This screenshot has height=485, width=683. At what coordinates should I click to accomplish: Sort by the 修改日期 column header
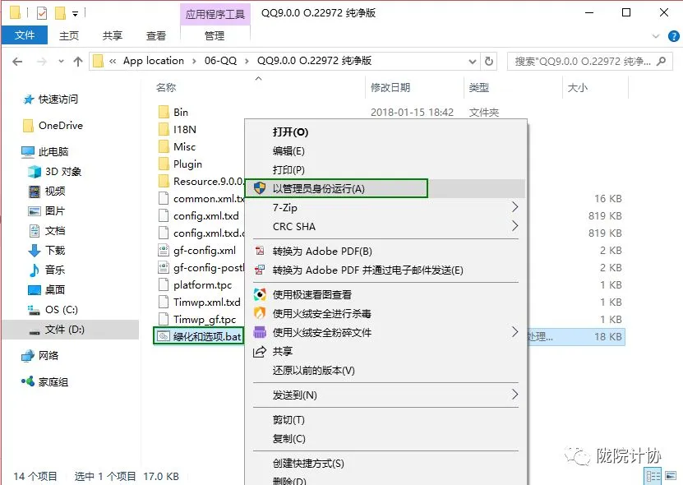[x=390, y=88]
